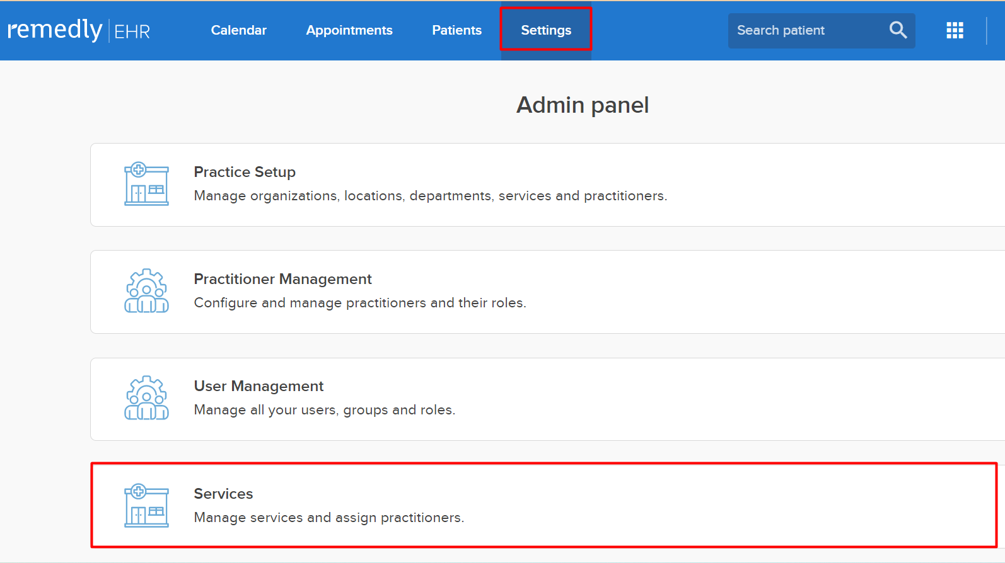Open the Services heading
The height and width of the screenshot is (563, 1005).
(223, 494)
